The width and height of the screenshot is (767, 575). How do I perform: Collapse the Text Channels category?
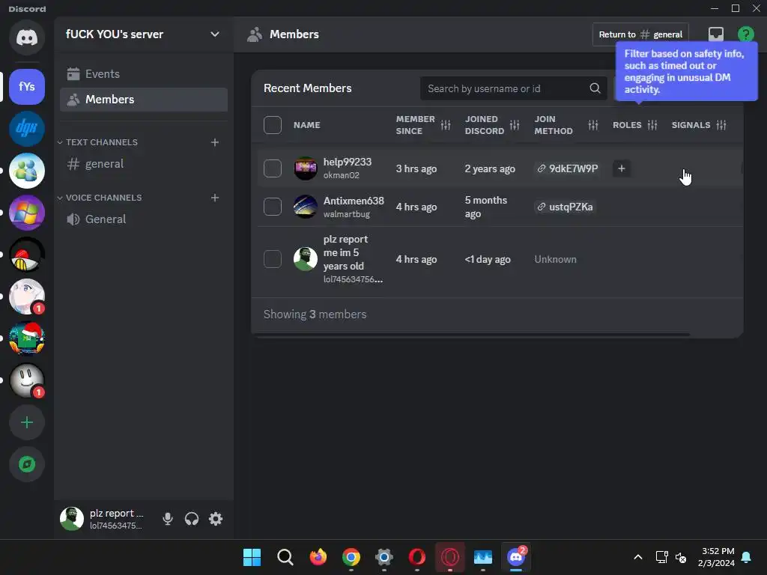(97, 142)
